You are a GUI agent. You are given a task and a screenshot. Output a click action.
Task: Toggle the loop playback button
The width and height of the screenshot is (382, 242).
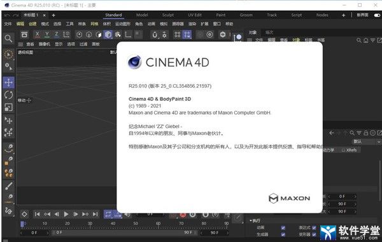[x=108, y=214]
